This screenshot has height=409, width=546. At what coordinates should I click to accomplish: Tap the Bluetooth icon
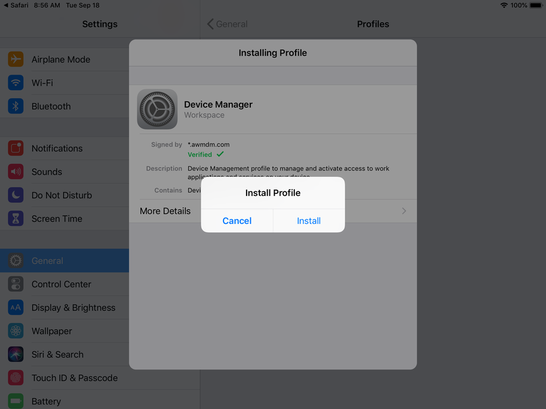pos(16,107)
